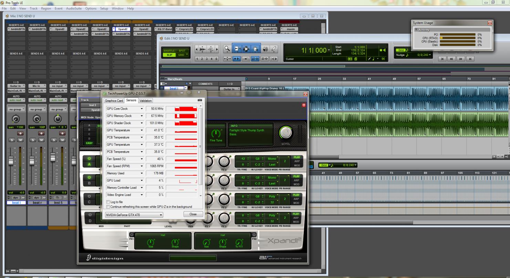Click ARP button for Xpand2 part A
This screenshot has height=278, width=510.
coord(296,161)
